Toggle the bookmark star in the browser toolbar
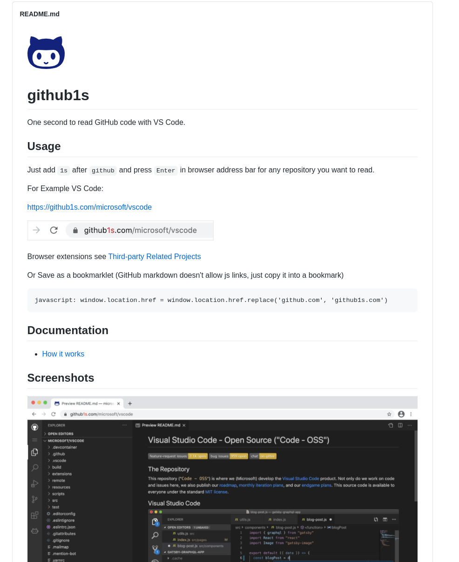 [x=389, y=414]
